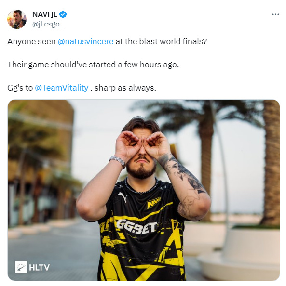286x286 pixels.
Task: Follow the @natusvincere mention link
Action: (85, 41)
